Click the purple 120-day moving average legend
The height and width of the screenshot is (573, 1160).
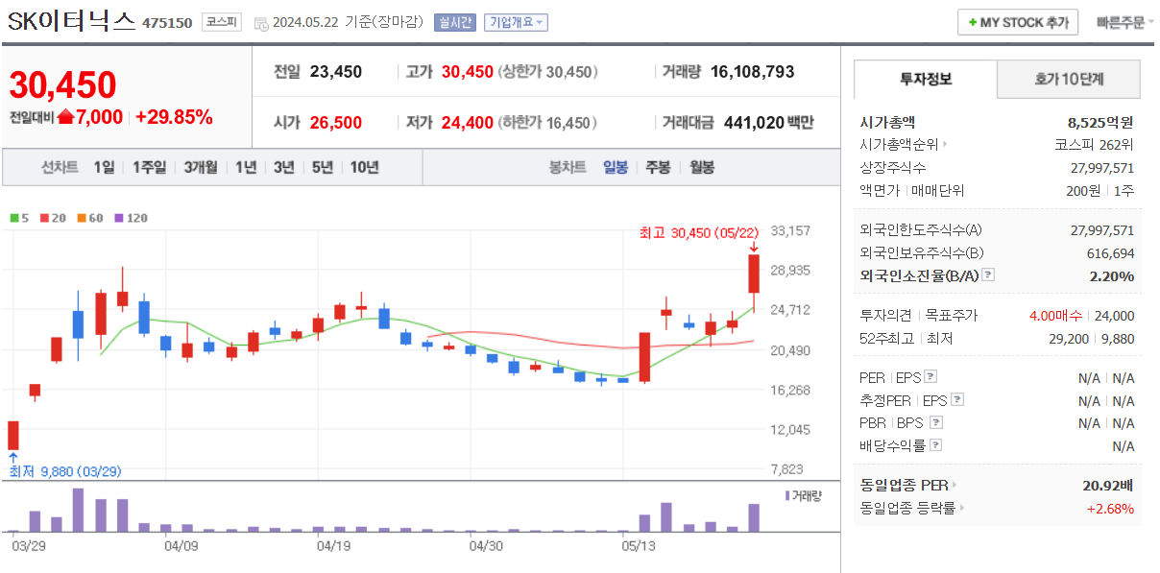[131, 218]
